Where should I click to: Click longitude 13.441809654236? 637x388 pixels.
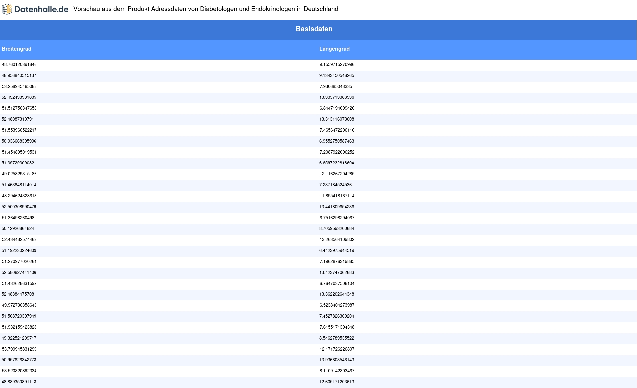[x=337, y=207]
